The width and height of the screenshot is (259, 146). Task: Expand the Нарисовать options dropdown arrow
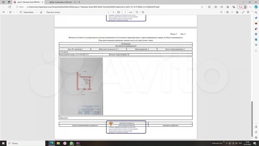tap(36, 12)
